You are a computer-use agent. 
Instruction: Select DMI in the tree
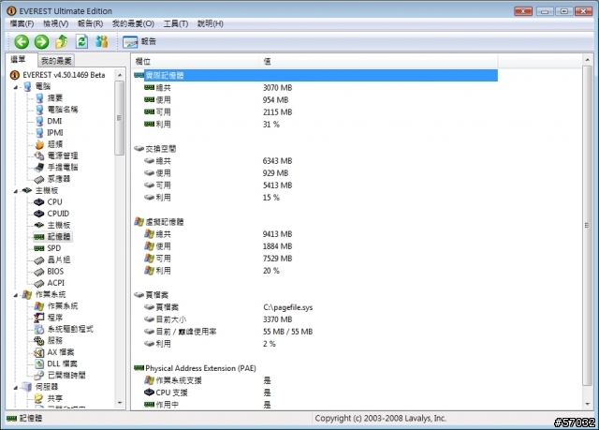click(54, 121)
